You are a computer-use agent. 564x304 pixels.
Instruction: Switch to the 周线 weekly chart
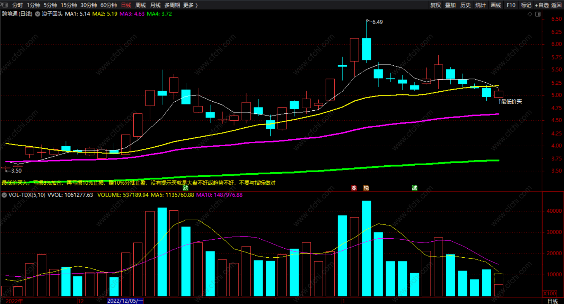pyautogui.click(x=141, y=5)
